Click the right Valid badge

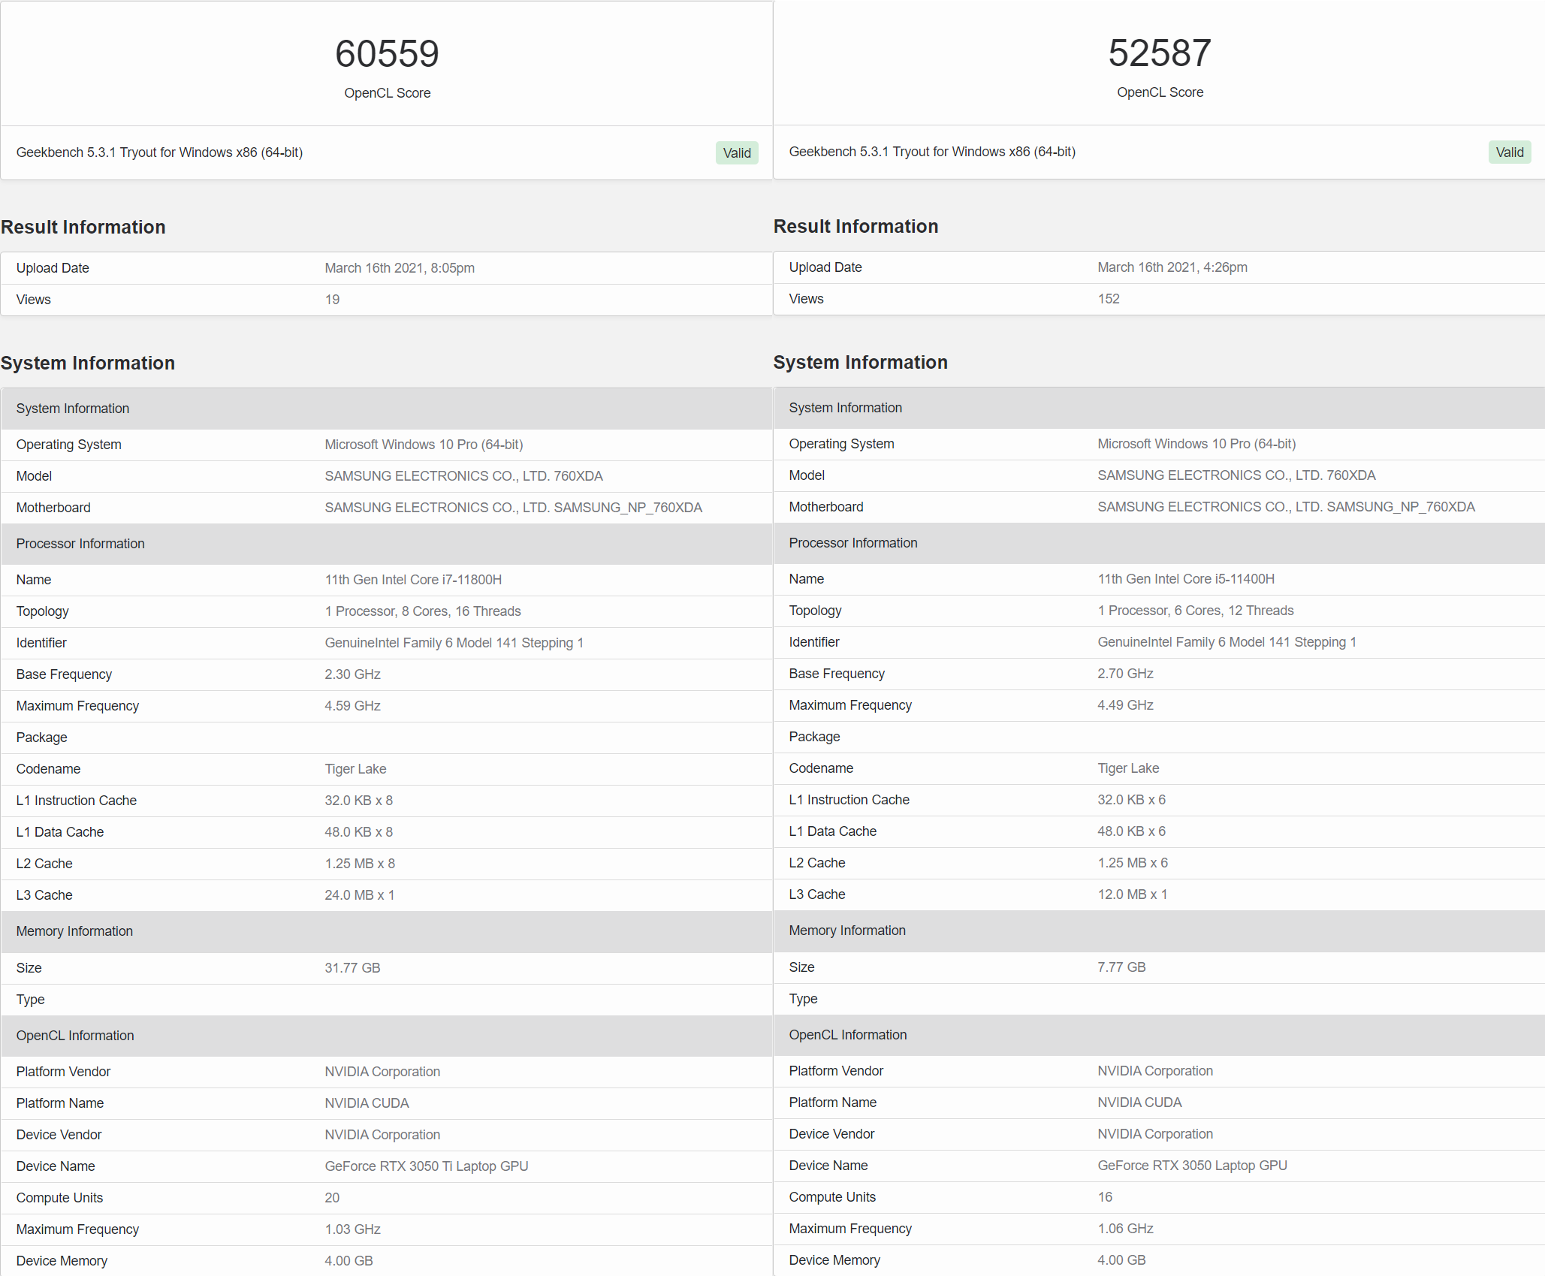coord(1510,152)
